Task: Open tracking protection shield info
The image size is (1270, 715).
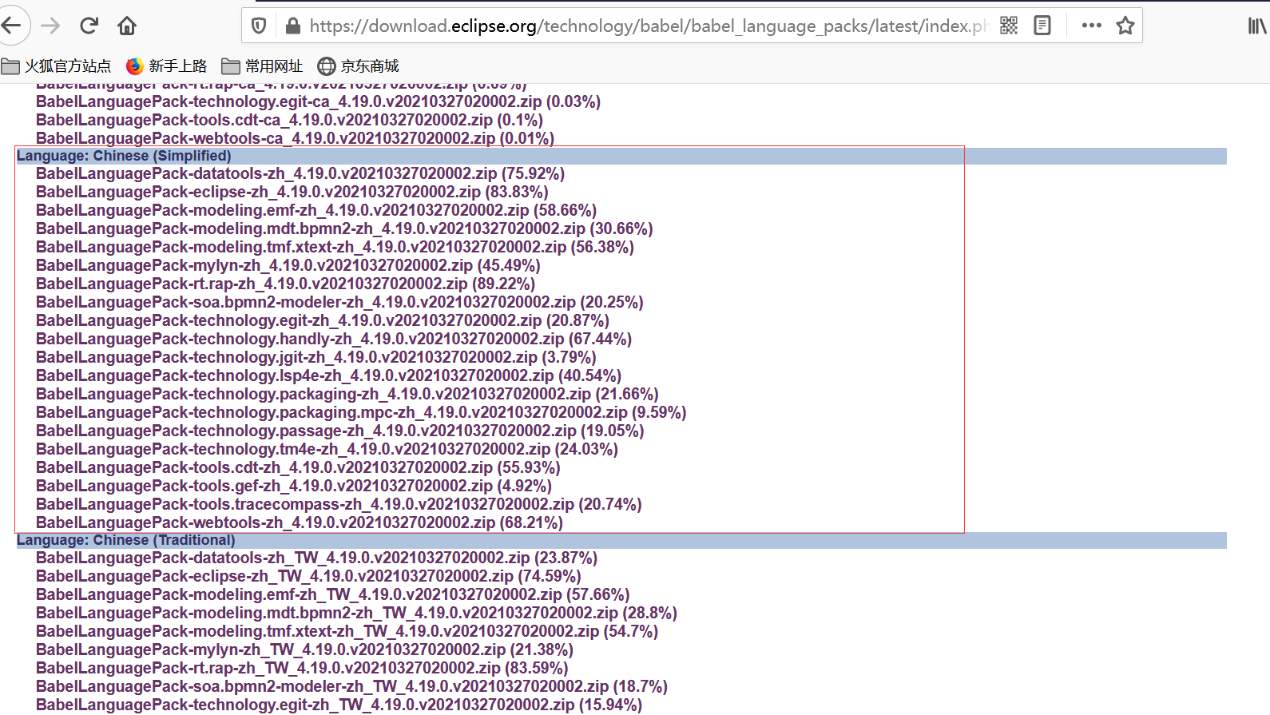Action: click(x=259, y=26)
